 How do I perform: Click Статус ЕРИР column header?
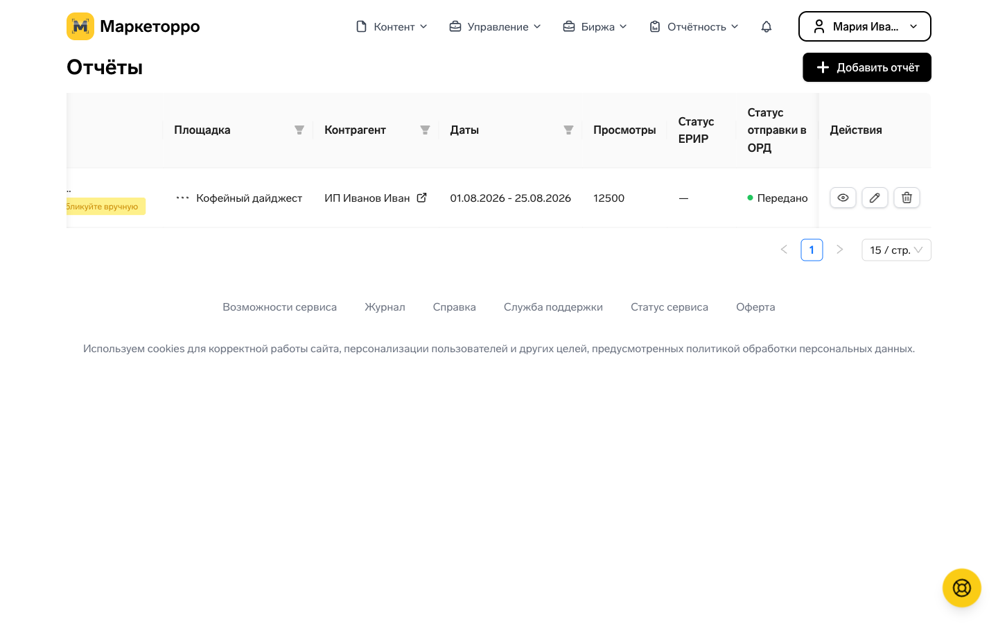[x=696, y=130]
